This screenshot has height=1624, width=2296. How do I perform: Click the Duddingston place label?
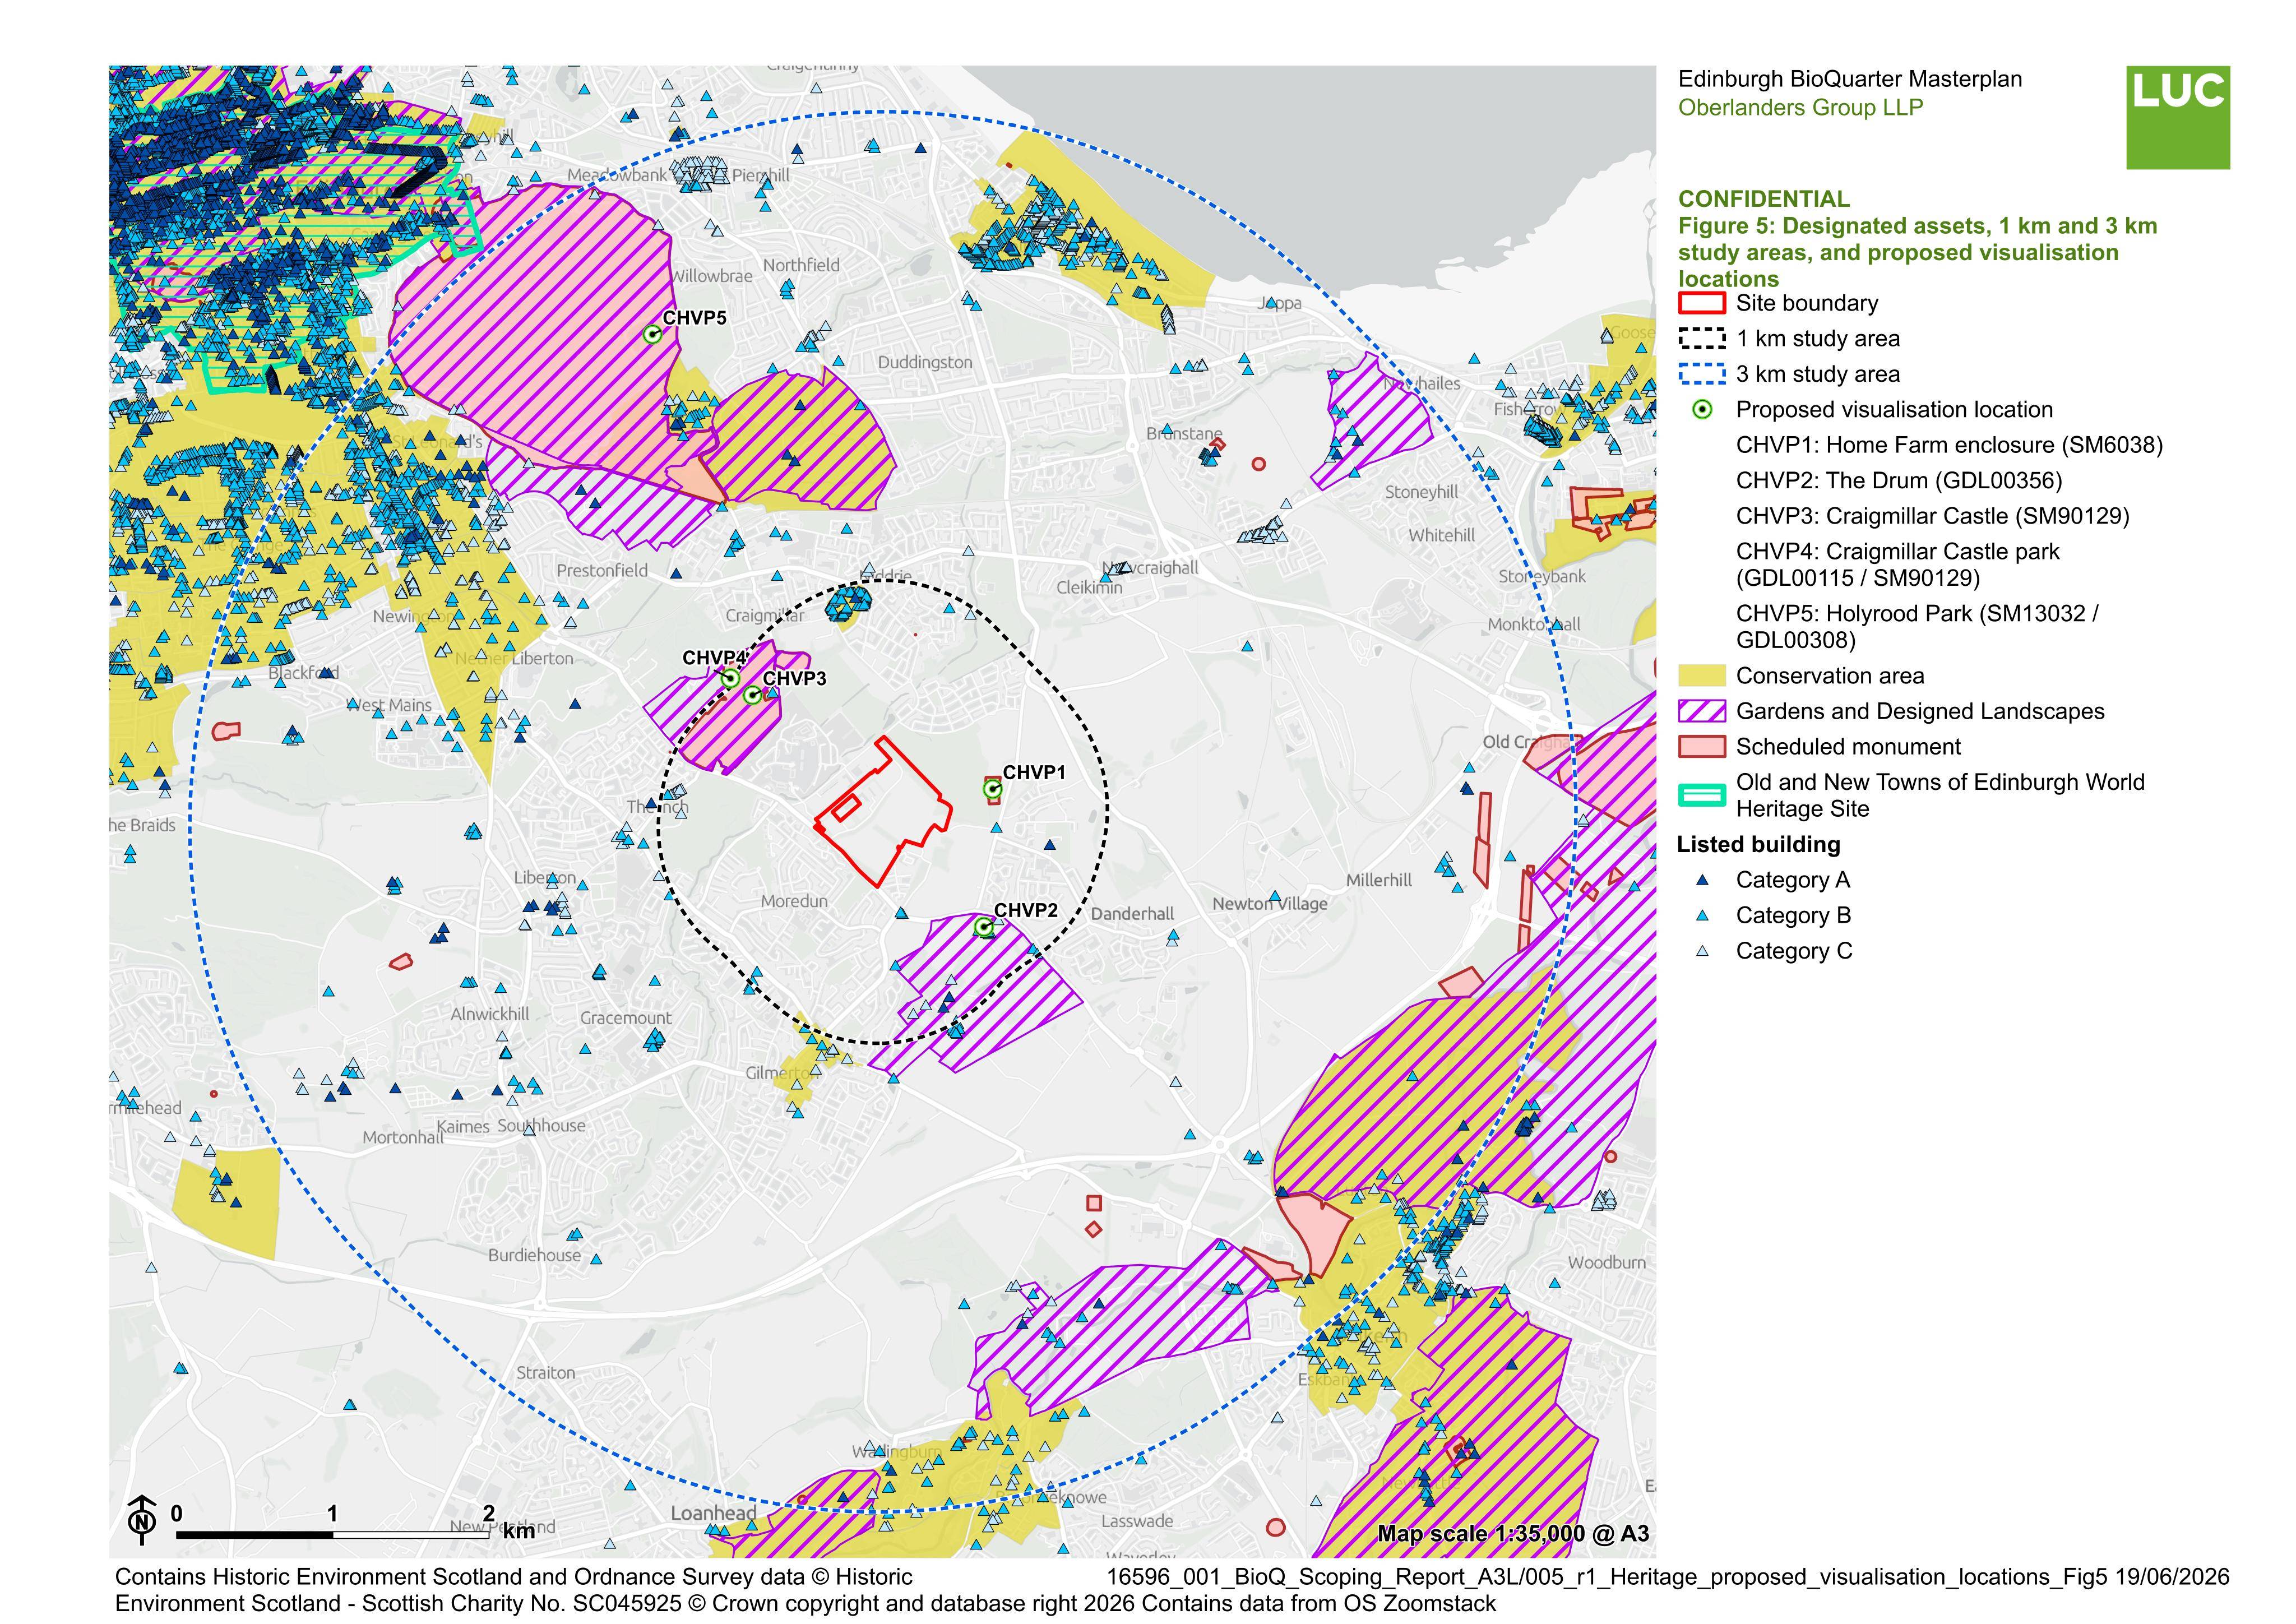pos(925,362)
